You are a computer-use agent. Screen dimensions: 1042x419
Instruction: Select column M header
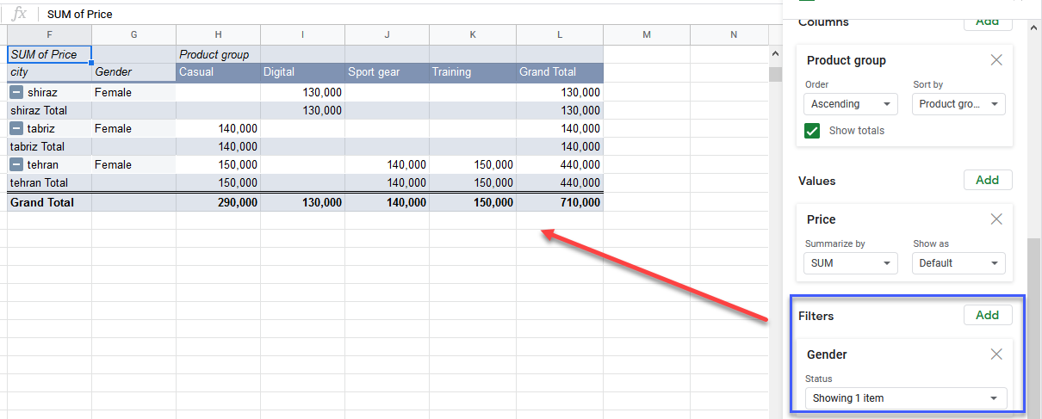pyautogui.click(x=647, y=34)
